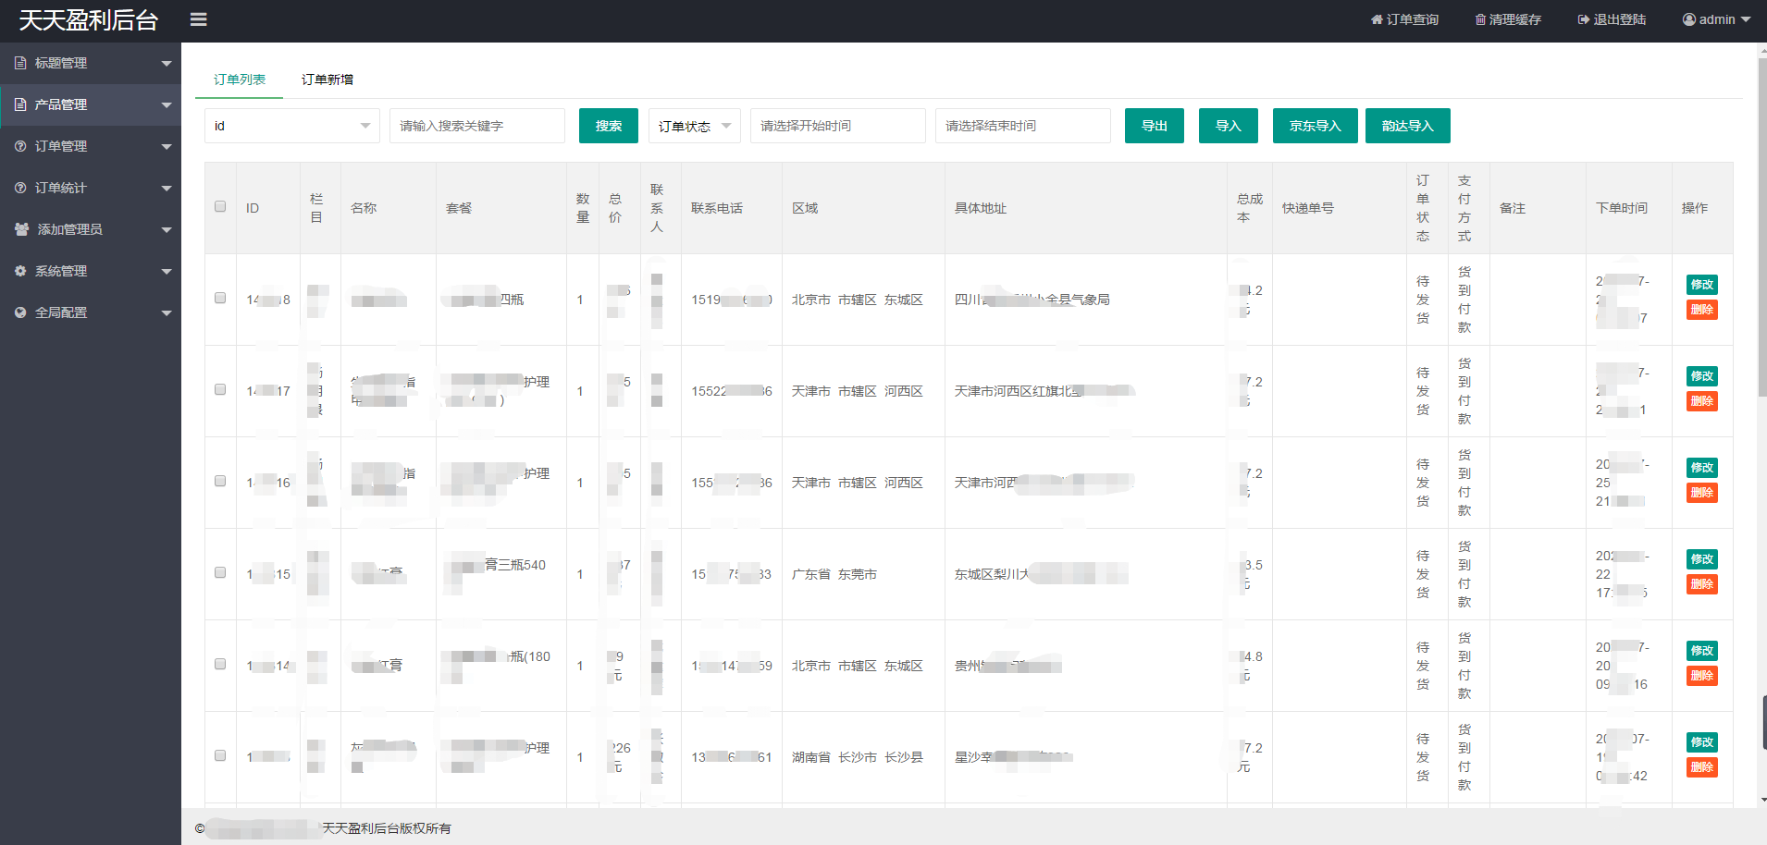Click the 请选择开始时间 date input field

click(x=837, y=126)
